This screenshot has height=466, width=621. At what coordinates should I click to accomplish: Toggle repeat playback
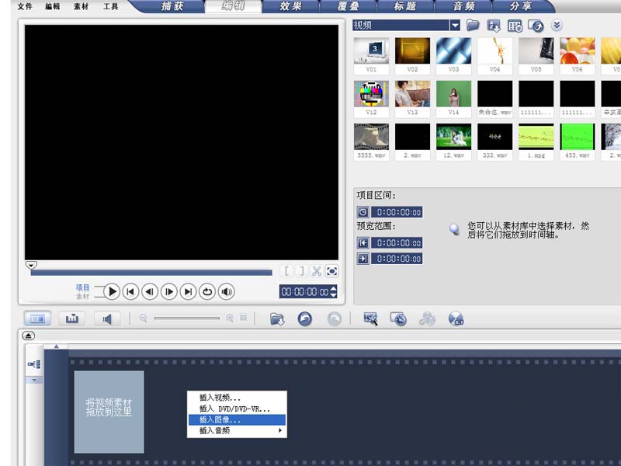(x=207, y=292)
